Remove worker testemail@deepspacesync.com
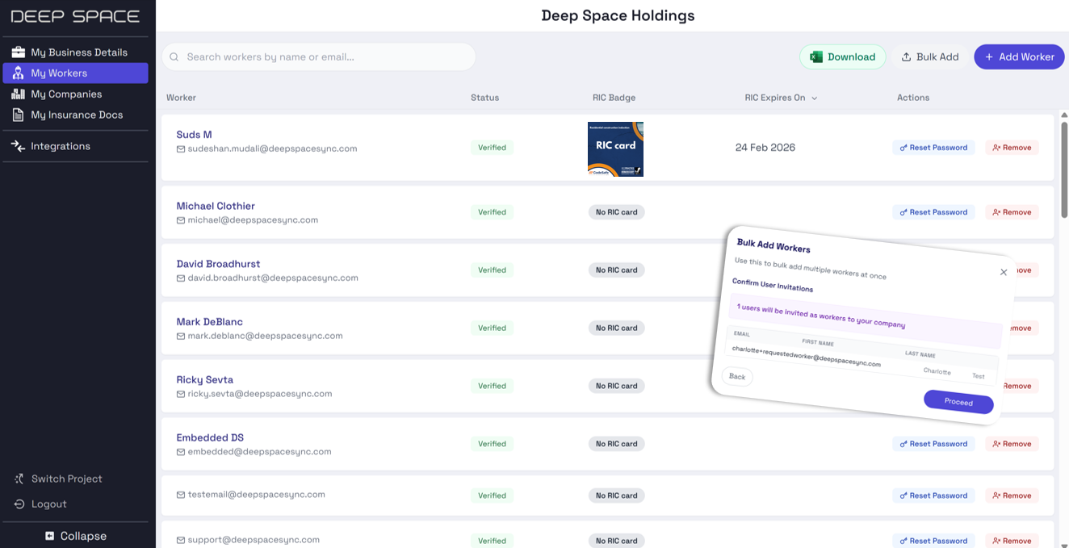The height and width of the screenshot is (548, 1069). coord(1012,496)
